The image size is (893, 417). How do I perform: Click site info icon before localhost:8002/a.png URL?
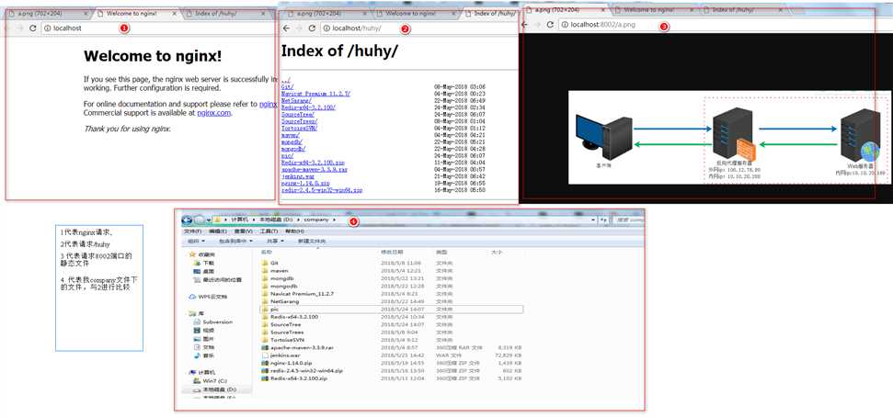click(x=565, y=25)
